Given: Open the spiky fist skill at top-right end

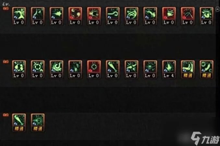Looking at the screenshot, I should pyautogui.click(x=206, y=16).
